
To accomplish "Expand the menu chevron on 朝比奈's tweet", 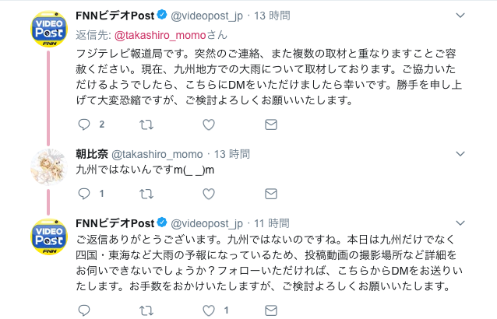I will [483, 153].
